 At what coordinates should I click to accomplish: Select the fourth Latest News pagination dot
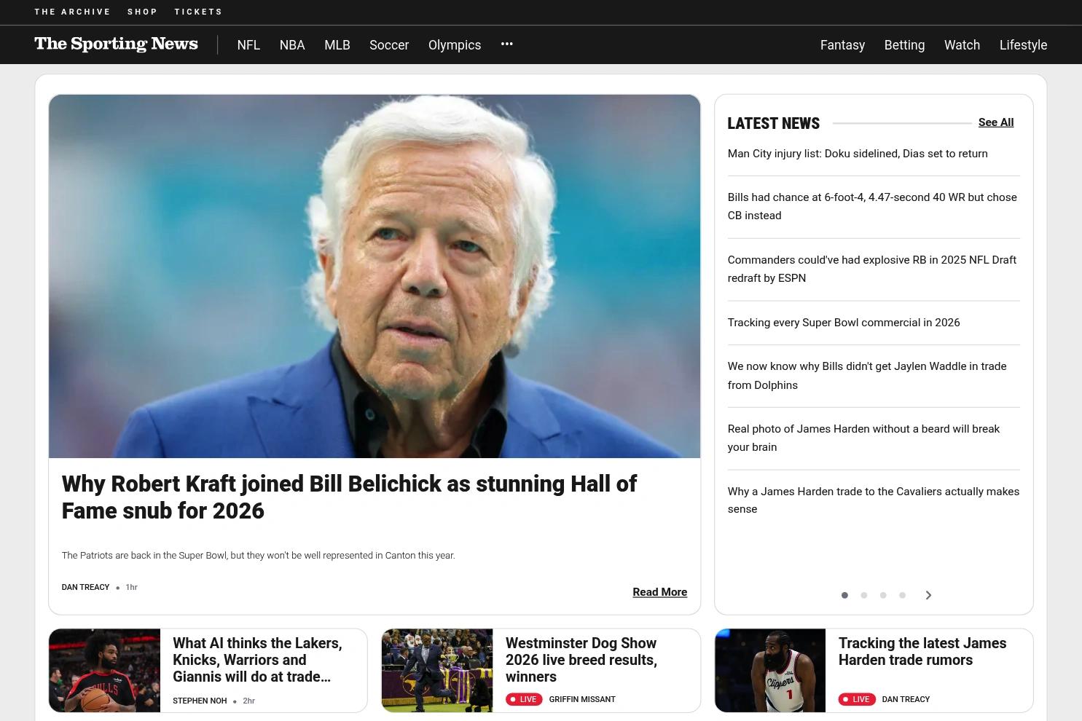click(902, 595)
